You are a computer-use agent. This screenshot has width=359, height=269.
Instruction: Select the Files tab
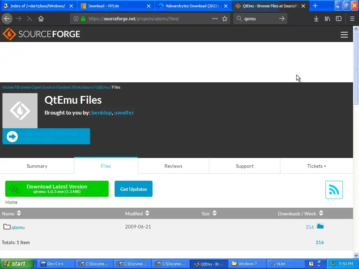(x=106, y=166)
